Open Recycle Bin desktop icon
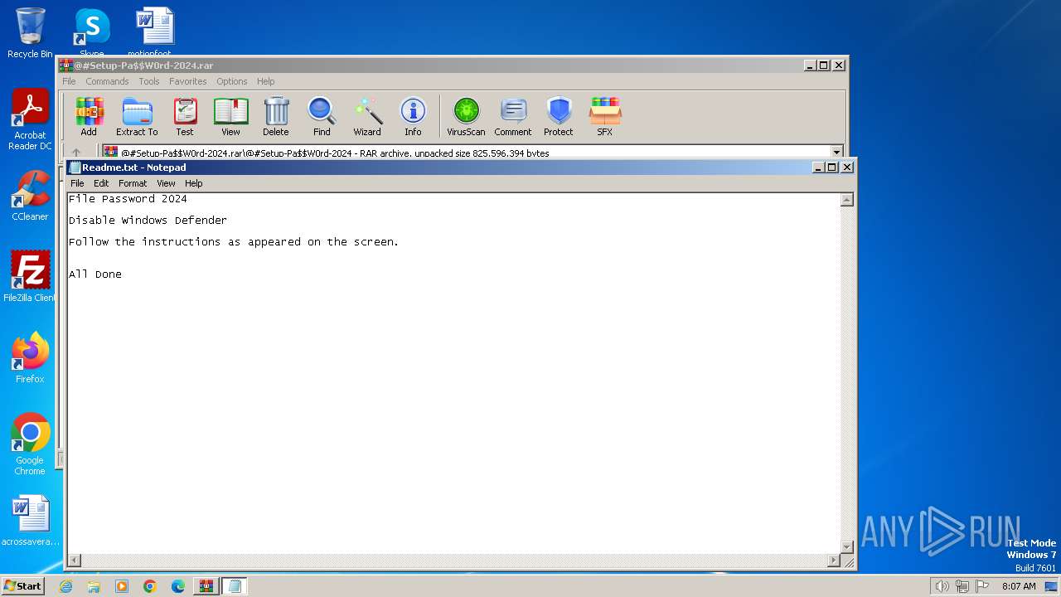 (x=30, y=33)
